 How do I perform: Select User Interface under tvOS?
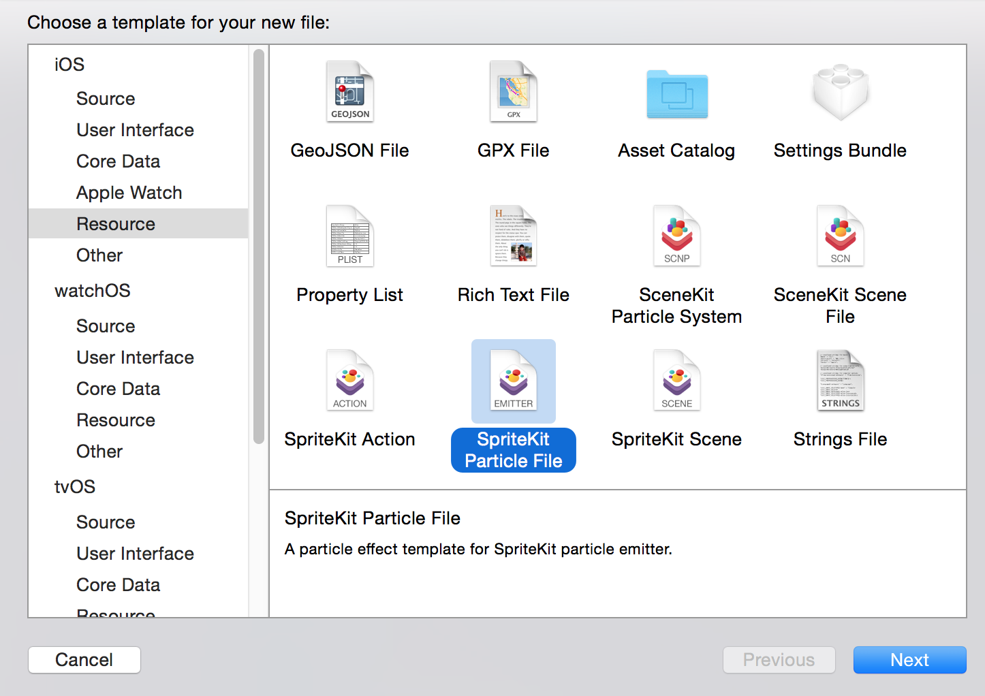[x=135, y=554]
